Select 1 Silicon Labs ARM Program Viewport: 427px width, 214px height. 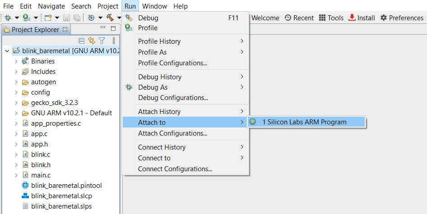click(304, 122)
